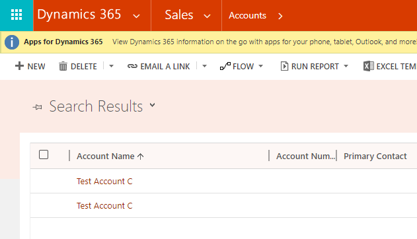Viewport: 417px width, 239px height.
Task: Click the FLOW command label
Action: (243, 67)
